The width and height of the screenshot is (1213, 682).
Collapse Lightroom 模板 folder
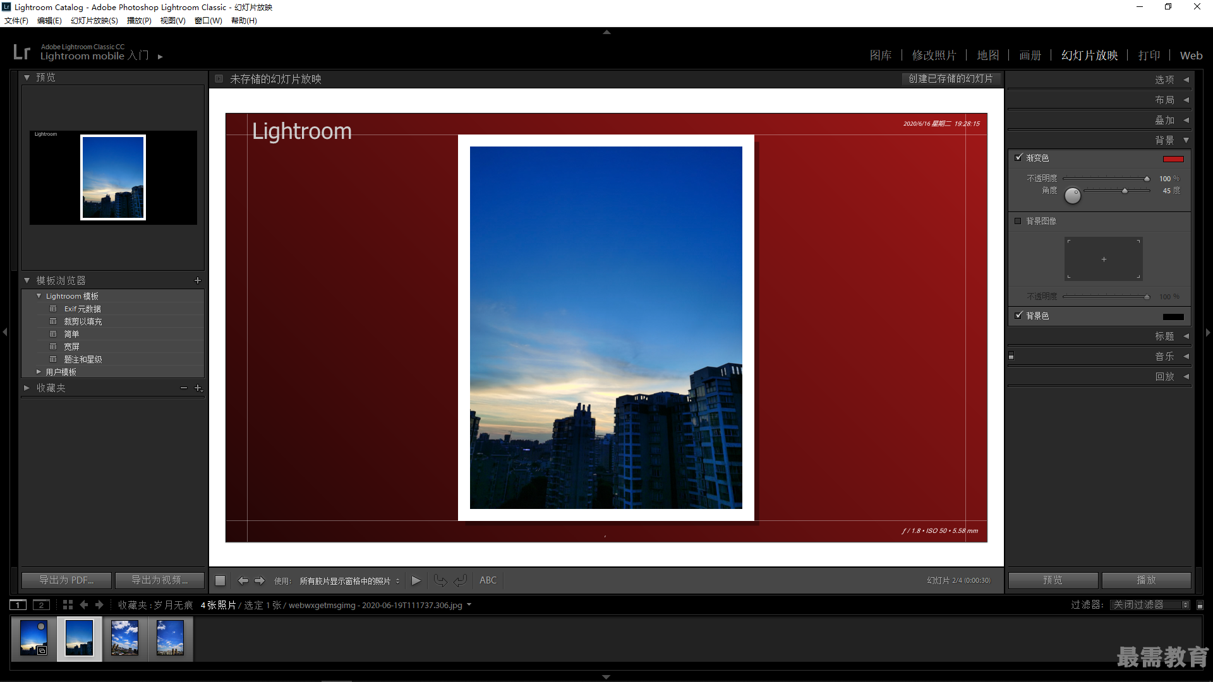39,296
